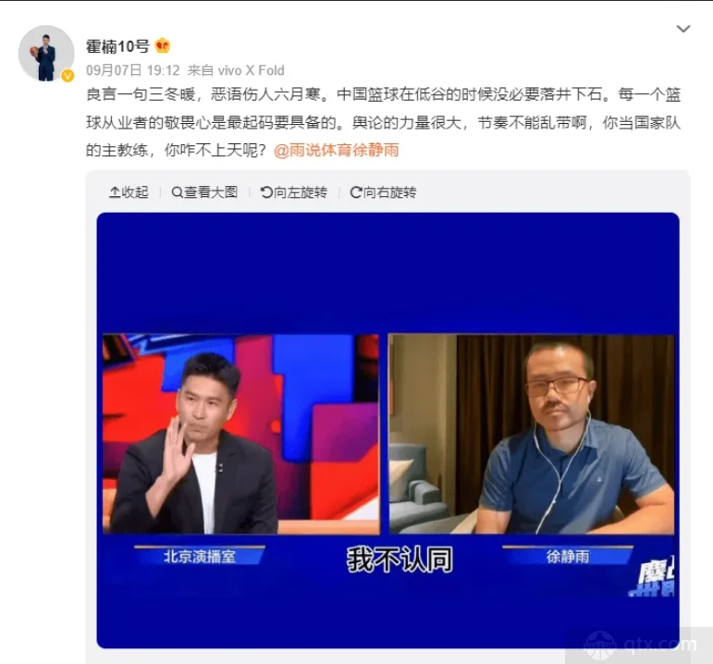Viewport: 713px width, 664px height.
Task: Open the 霍楠10号 profile avatar
Action: (46, 54)
